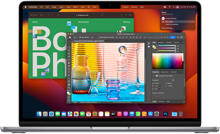Select the Magic Wand tool

(69, 54)
